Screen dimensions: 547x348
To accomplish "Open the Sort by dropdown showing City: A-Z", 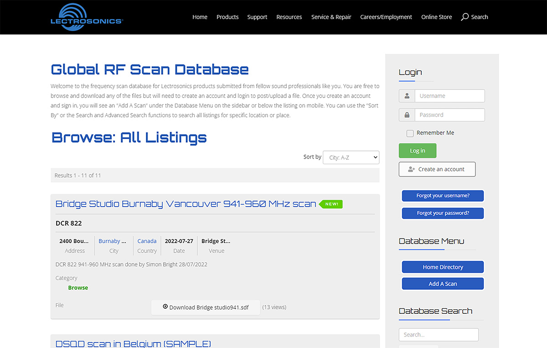I will [351, 157].
